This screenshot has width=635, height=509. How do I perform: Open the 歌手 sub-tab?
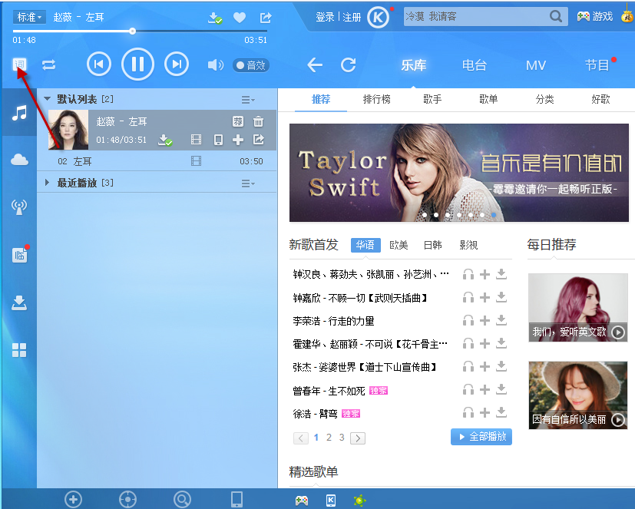coord(432,99)
